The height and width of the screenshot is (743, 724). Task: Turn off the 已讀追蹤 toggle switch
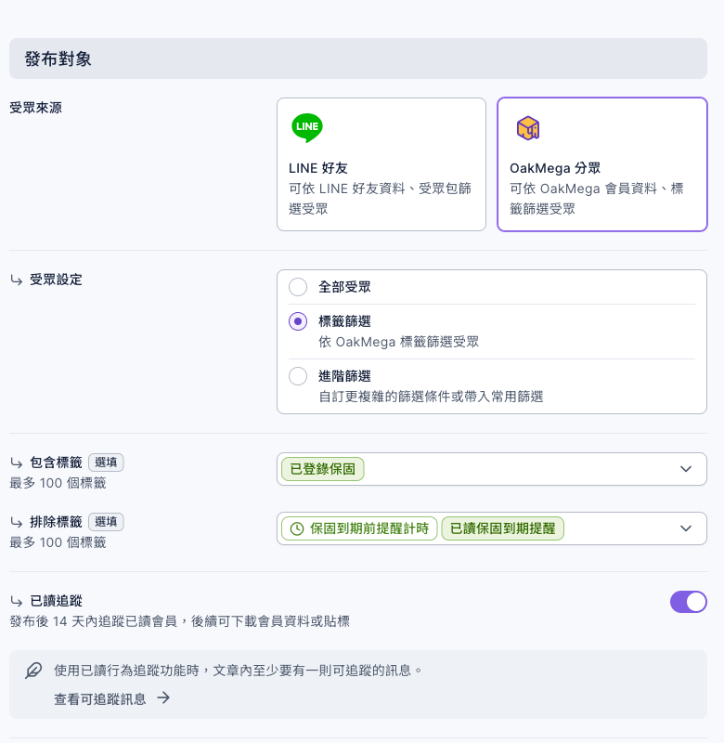[x=689, y=602]
